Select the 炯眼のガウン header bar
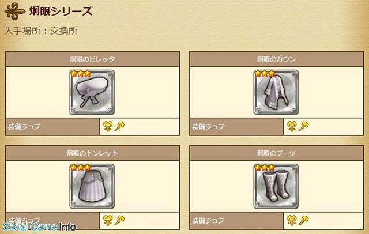Screen dimensions: 369x234 (x=277, y=59)
